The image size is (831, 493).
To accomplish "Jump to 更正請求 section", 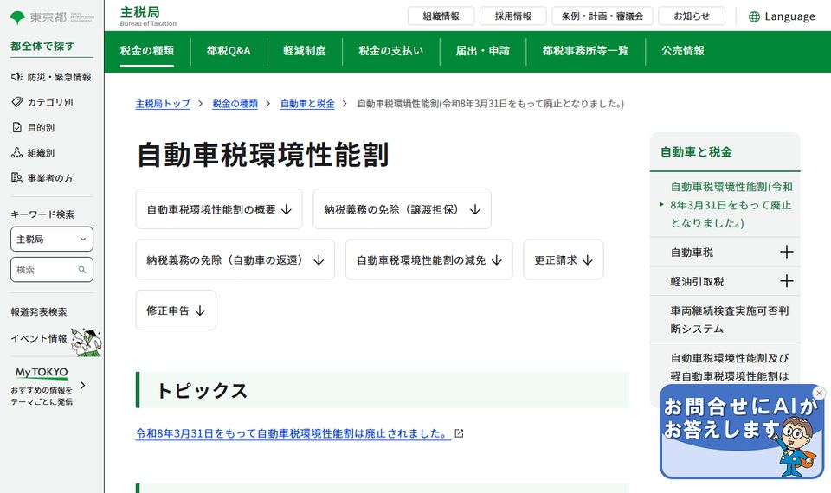I will coord(564,260).
